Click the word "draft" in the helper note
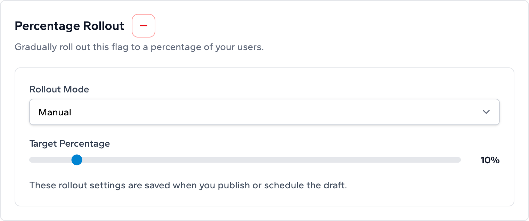This screenshot has height=221, width=529. (335, 185)
